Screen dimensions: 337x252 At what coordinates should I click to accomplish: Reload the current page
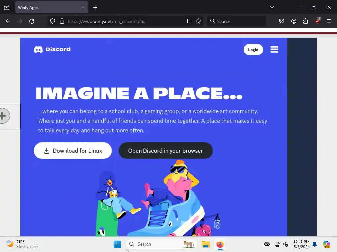coord(32,21)
